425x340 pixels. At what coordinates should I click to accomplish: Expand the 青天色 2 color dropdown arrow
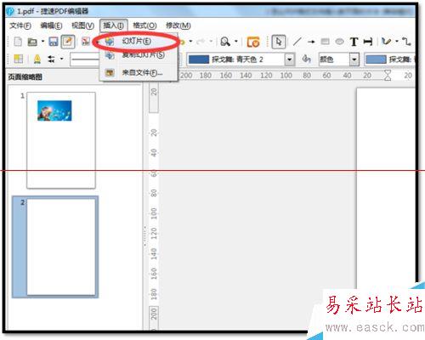click(289, 59)
